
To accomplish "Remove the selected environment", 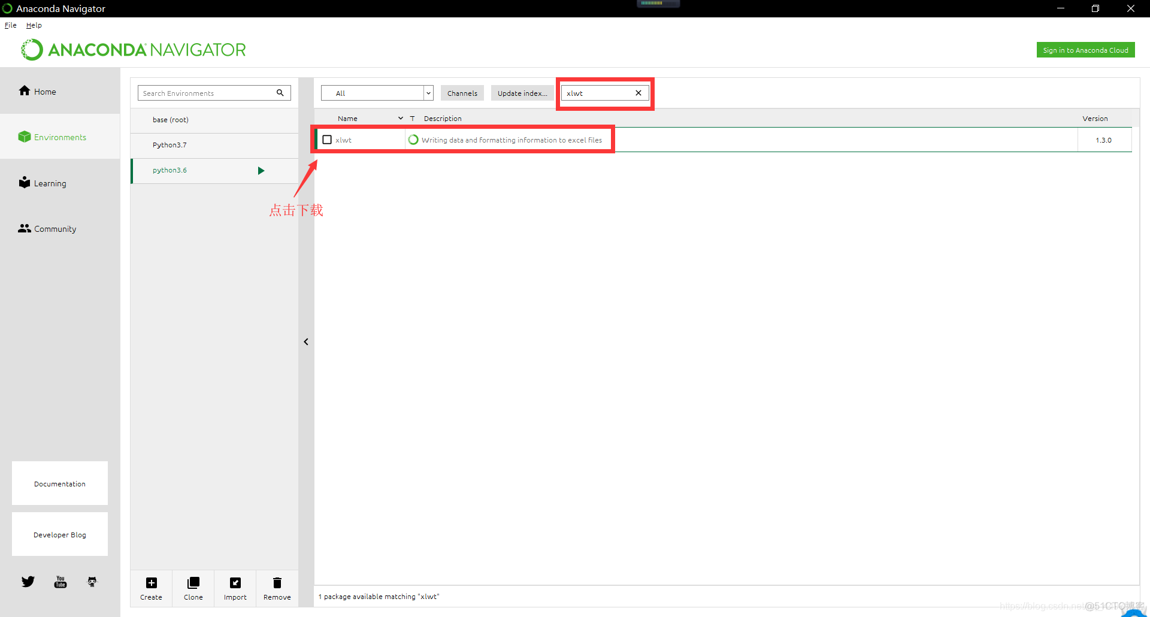I will (277, 589).
